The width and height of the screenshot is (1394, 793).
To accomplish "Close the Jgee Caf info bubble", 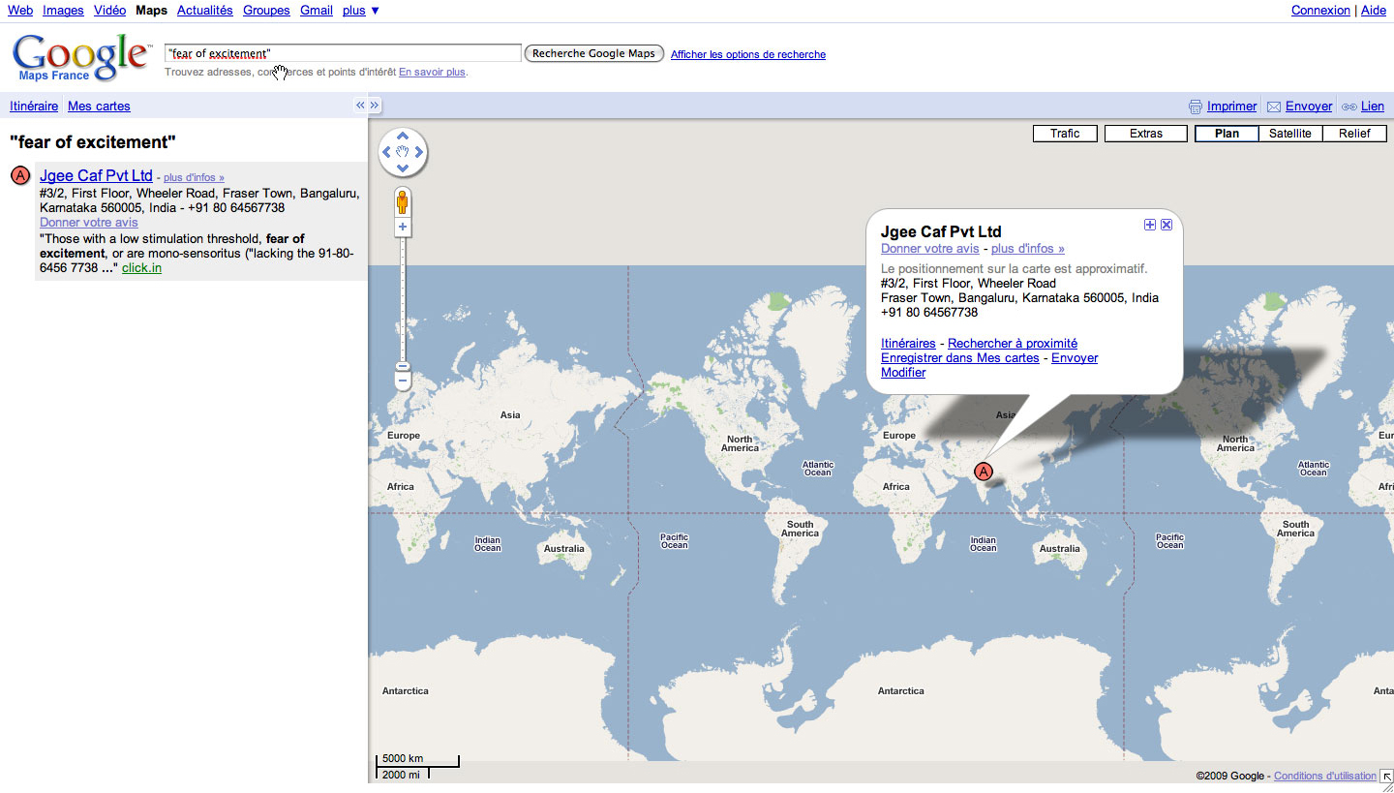I will [1167, 225].
